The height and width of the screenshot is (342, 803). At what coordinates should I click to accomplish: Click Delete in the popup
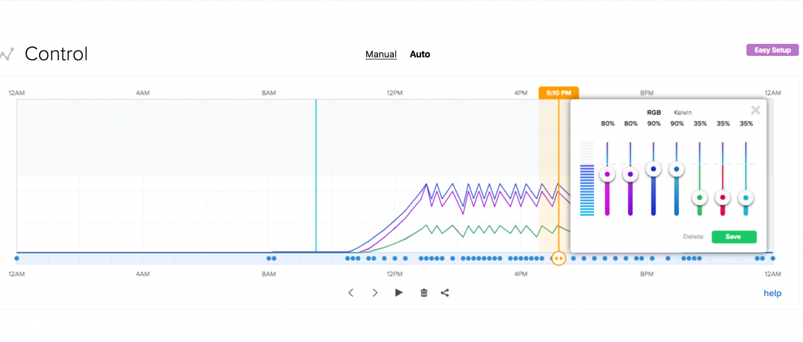click(x=693, y=237)
